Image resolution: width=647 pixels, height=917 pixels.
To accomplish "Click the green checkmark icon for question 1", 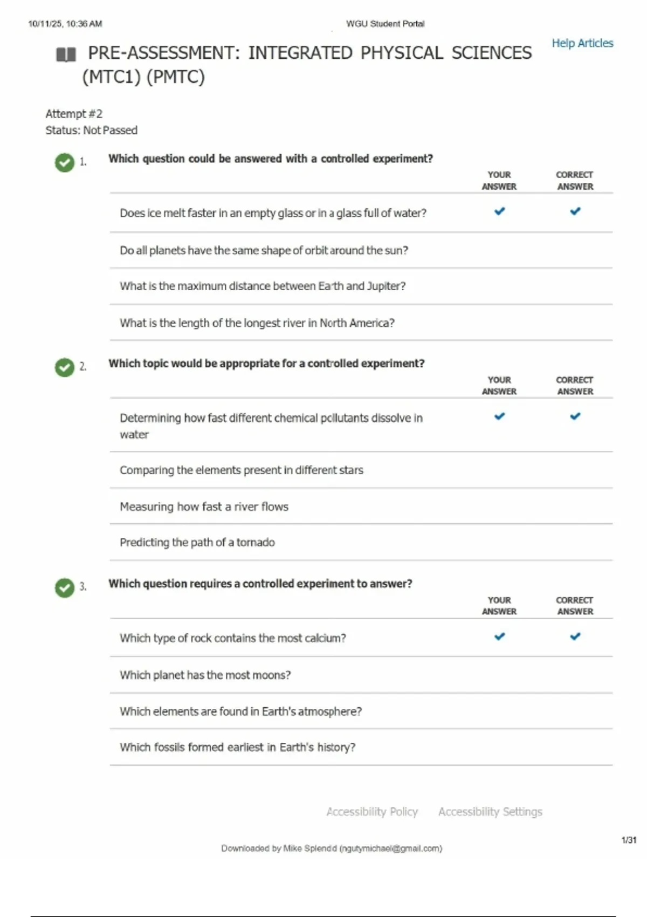I will tap(65, 162).
